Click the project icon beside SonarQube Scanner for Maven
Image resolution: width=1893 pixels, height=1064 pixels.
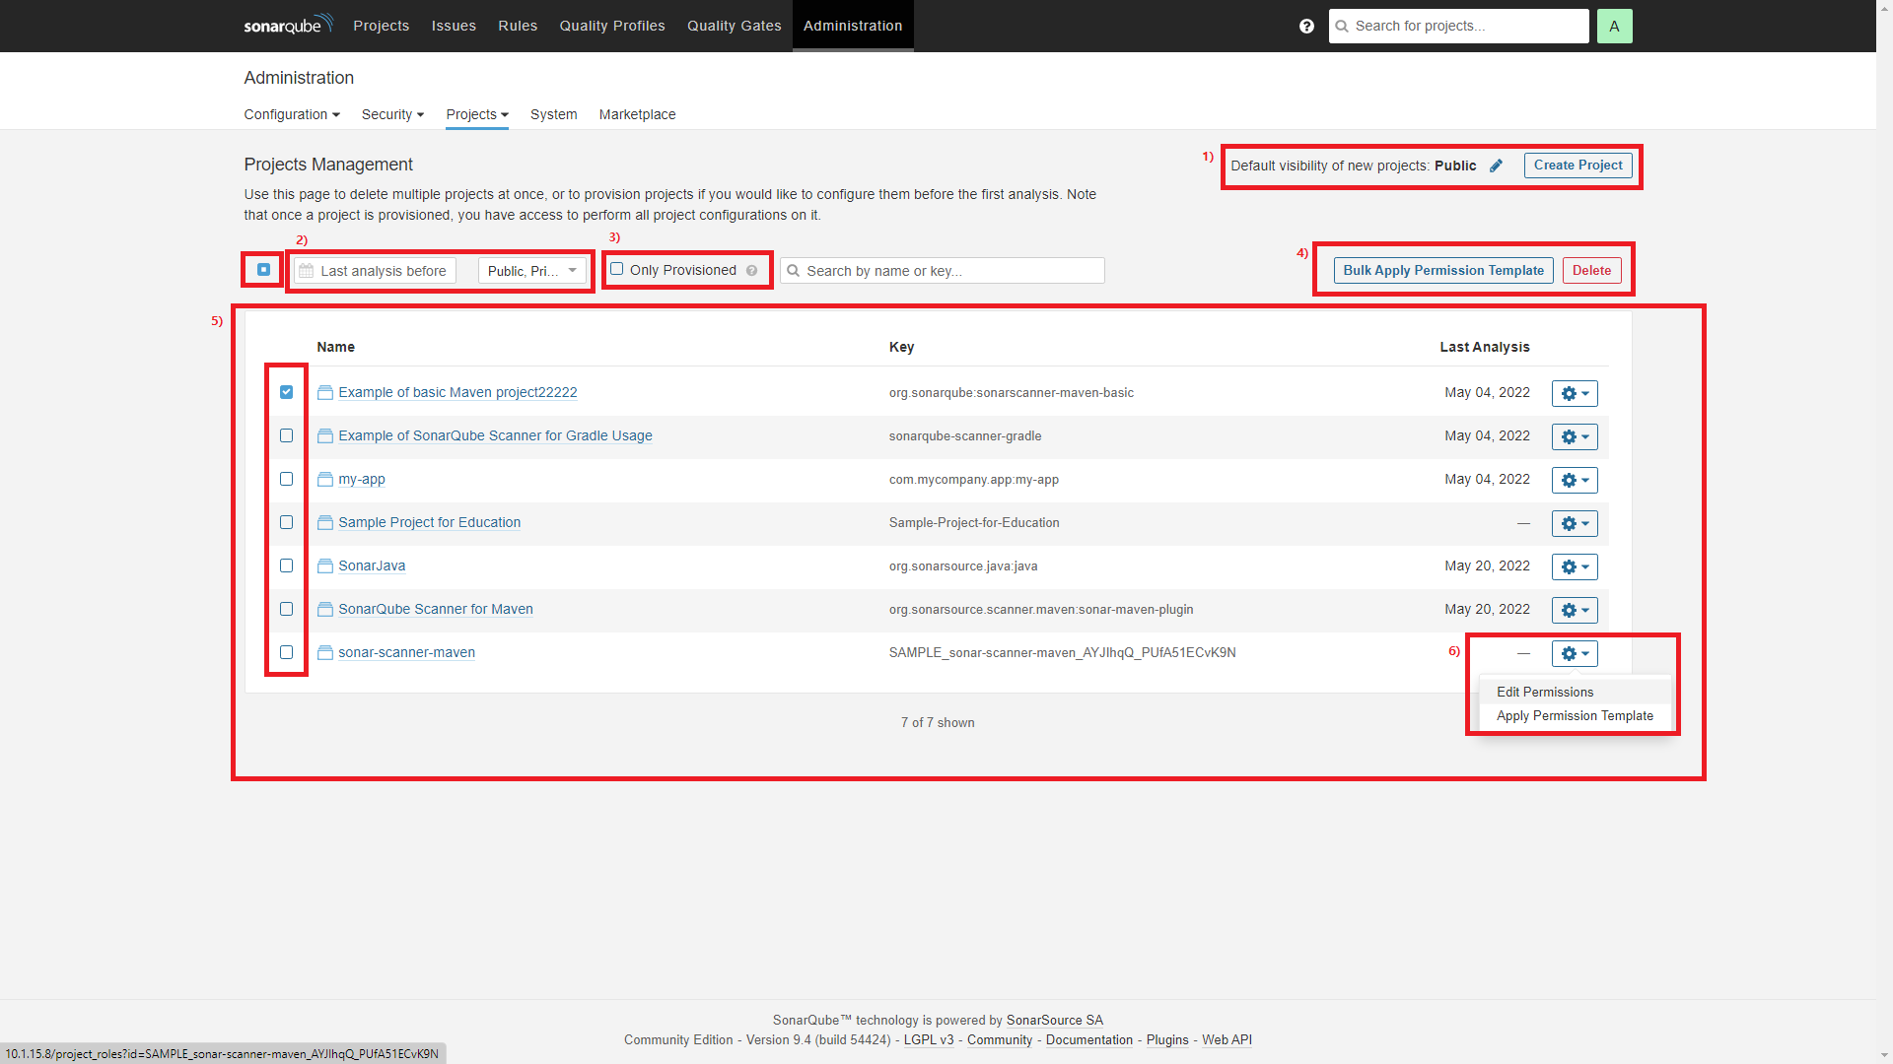coord(325,610)
